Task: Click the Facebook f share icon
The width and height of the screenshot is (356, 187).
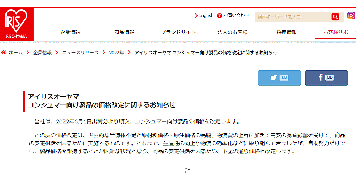Action: (x=320, y=77)
